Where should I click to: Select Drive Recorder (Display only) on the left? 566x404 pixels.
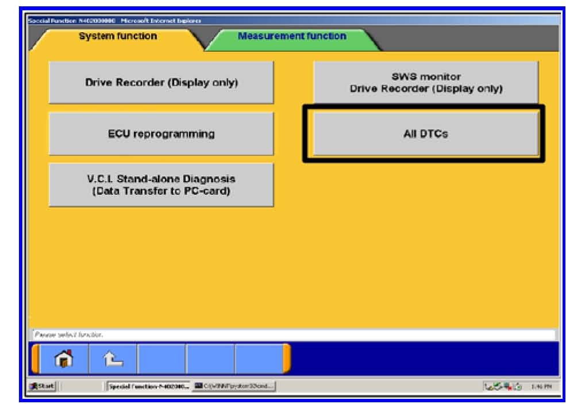(161, 83)
